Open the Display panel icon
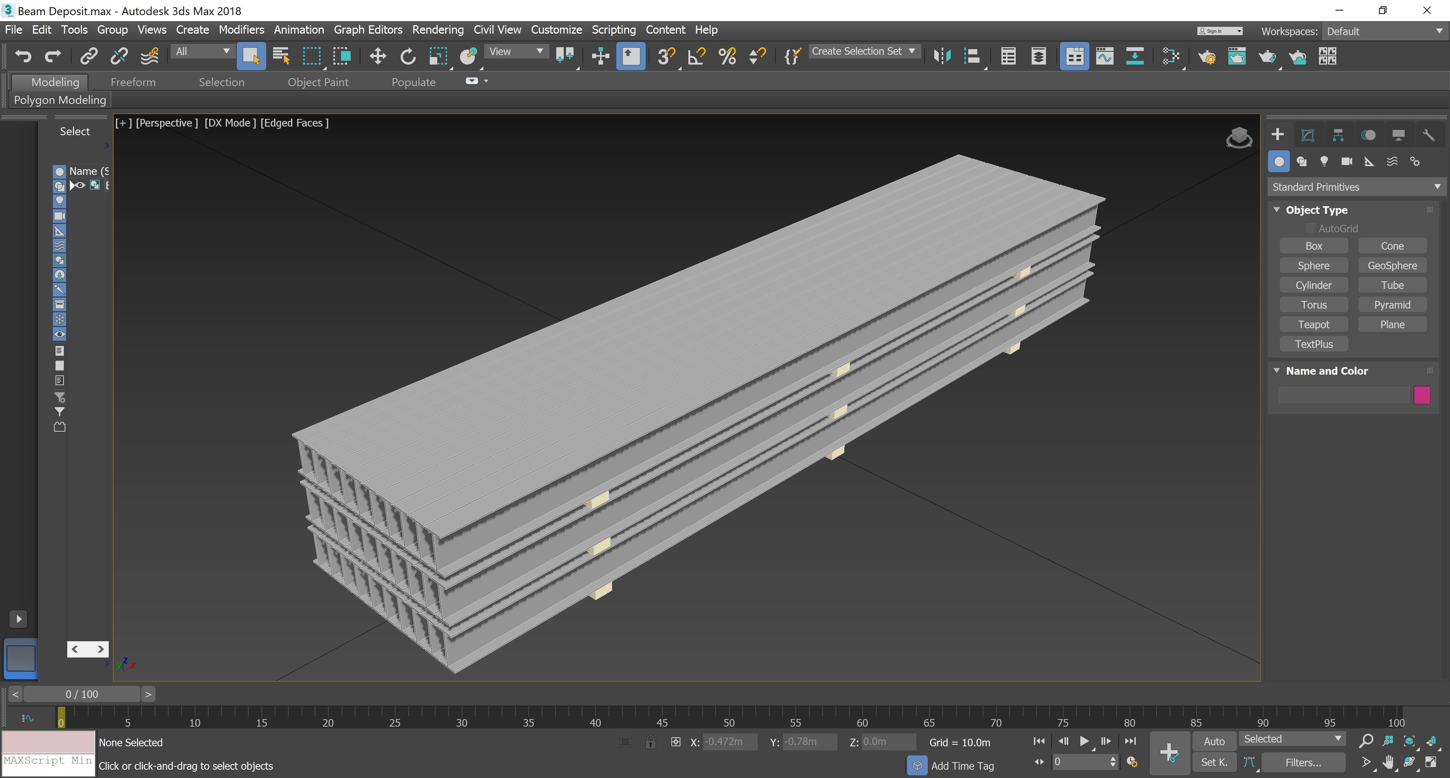Viewport: 1450px width, 778px height. (1398, 135)
